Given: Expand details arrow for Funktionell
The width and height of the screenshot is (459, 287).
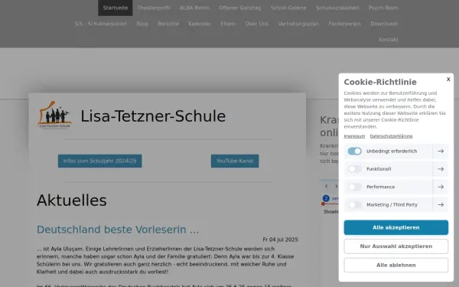Looking at the screenshot, I should click(x=441, y=169).
